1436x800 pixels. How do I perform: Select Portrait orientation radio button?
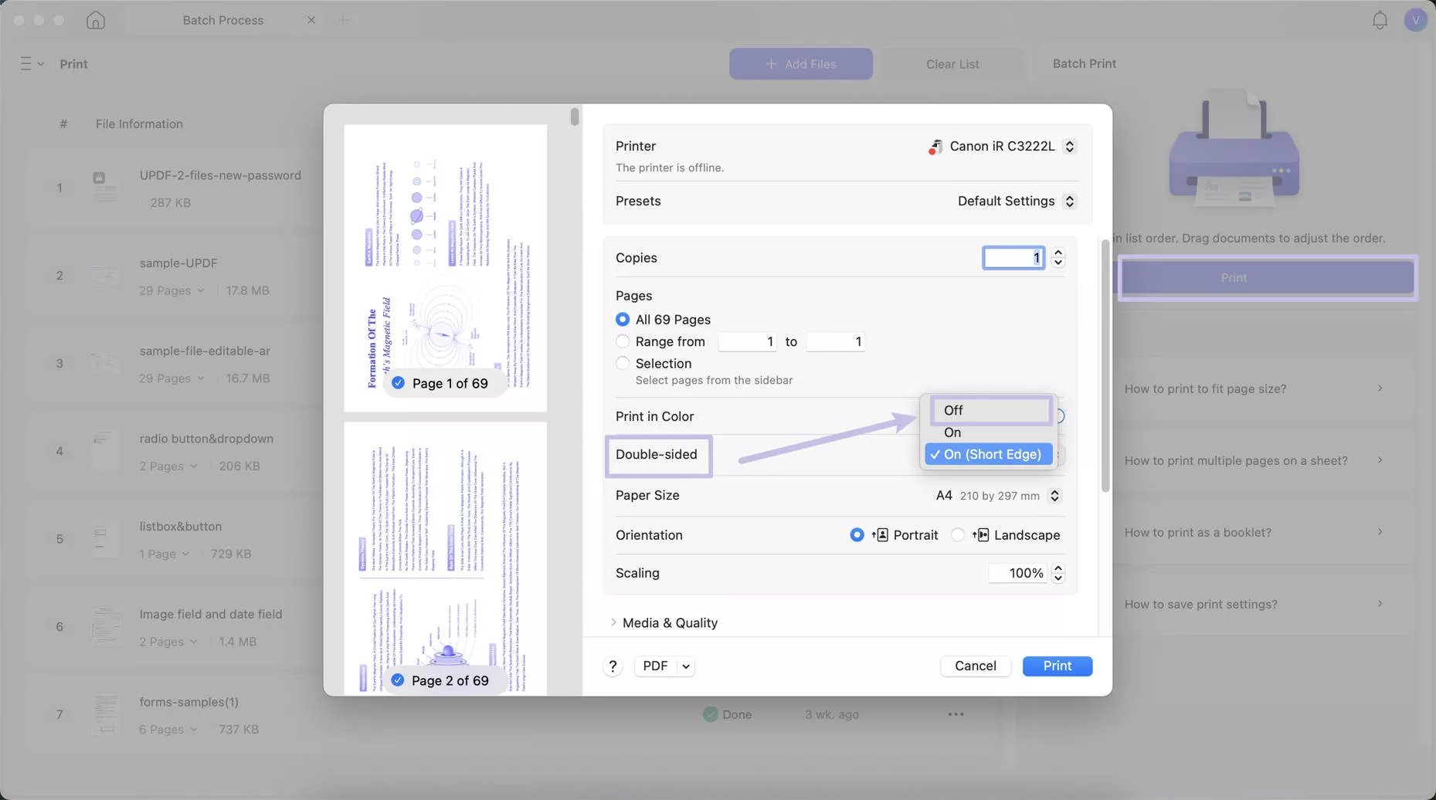857,535
